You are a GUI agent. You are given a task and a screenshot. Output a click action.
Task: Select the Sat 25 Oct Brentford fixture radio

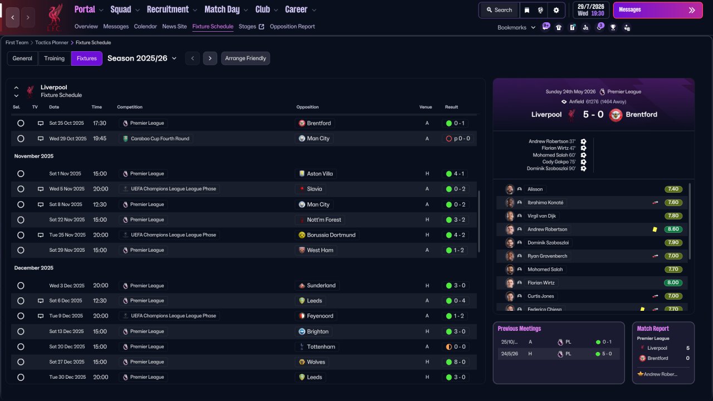click(x=21, y=123)
